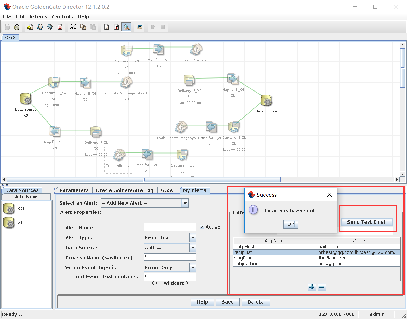Select XG in the Data Sources list

(x=14, y=208)
